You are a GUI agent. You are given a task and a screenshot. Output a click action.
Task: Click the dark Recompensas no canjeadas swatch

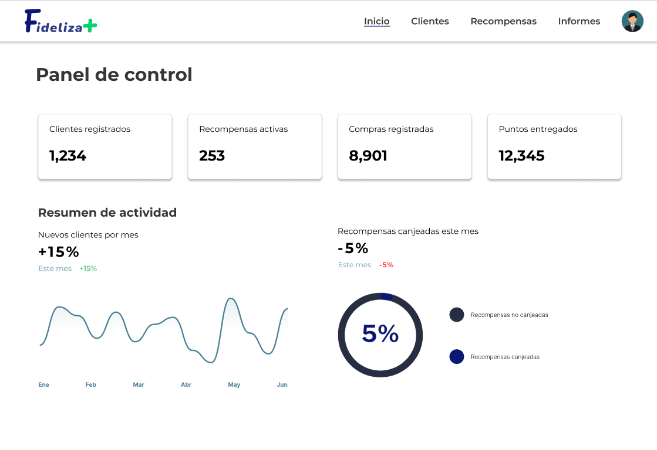[x=457, y=315]
